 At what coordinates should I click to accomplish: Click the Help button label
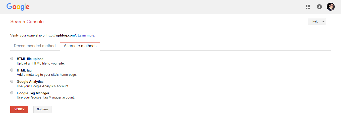(315, 22)
